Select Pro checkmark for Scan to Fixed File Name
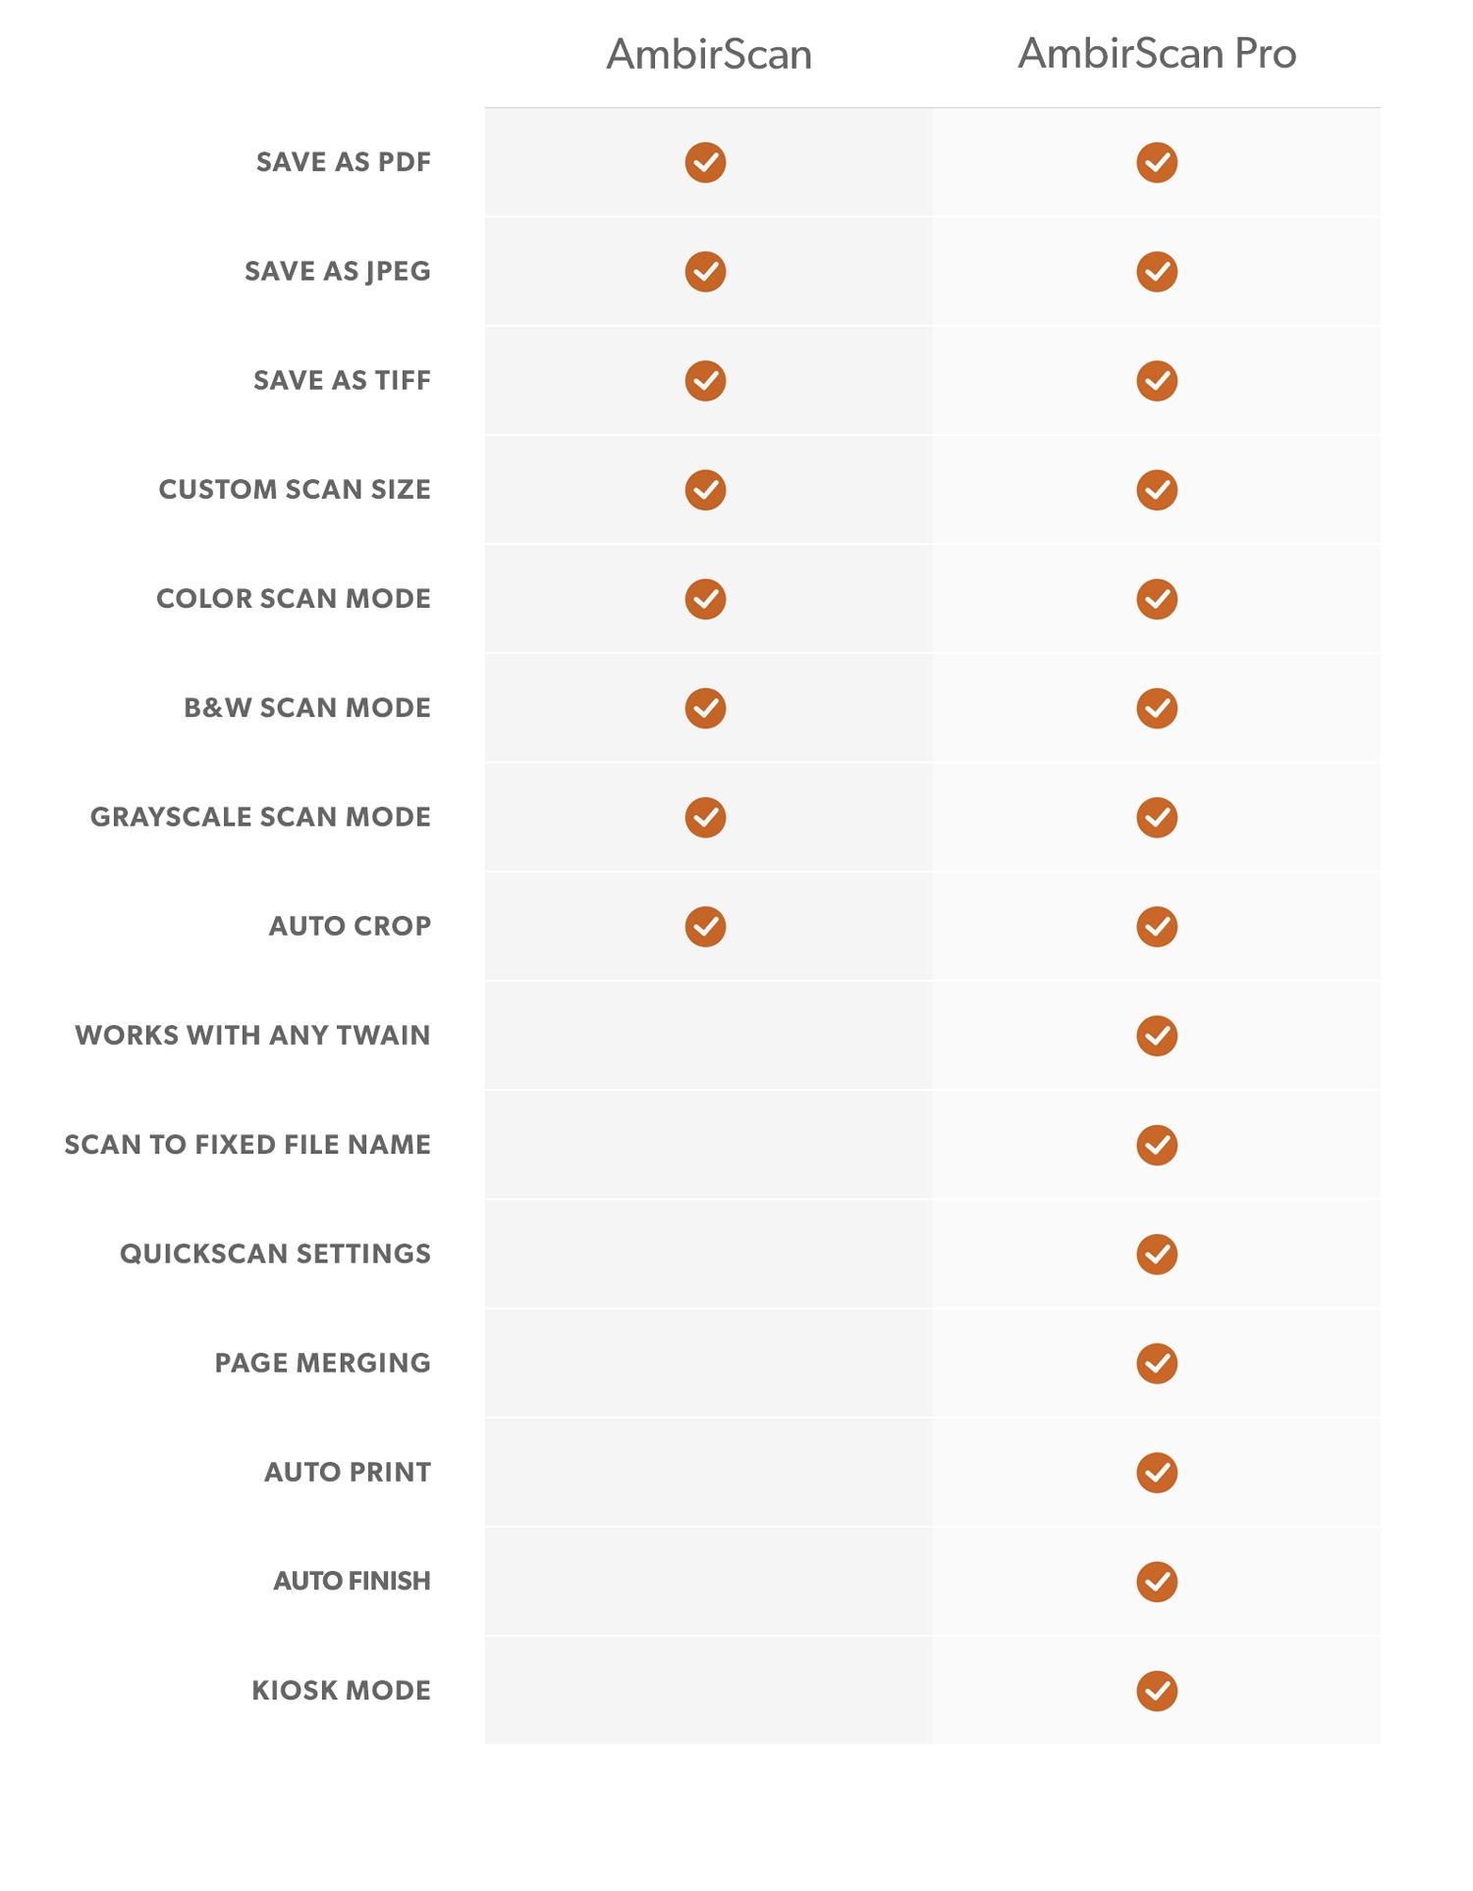 (1157, 1145)
